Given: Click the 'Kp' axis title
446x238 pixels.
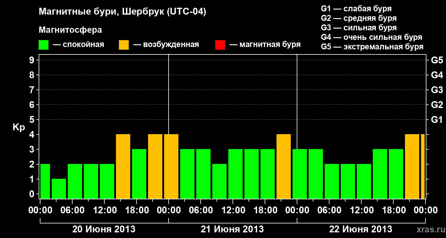Looking at the screenshot, I should [x=19, y=127].
